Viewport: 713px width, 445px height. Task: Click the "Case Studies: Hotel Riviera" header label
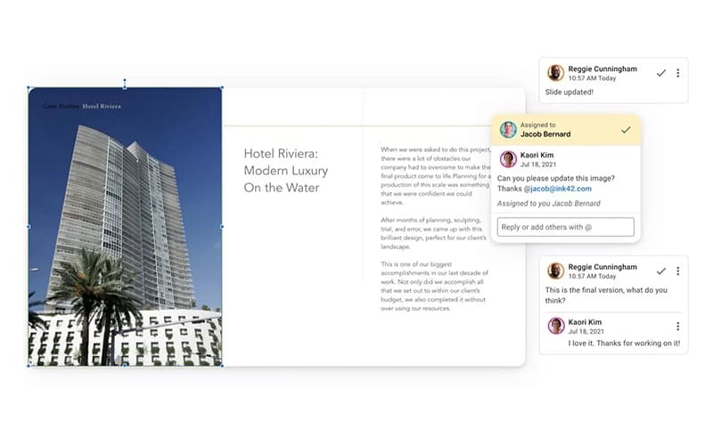point(81,106)
